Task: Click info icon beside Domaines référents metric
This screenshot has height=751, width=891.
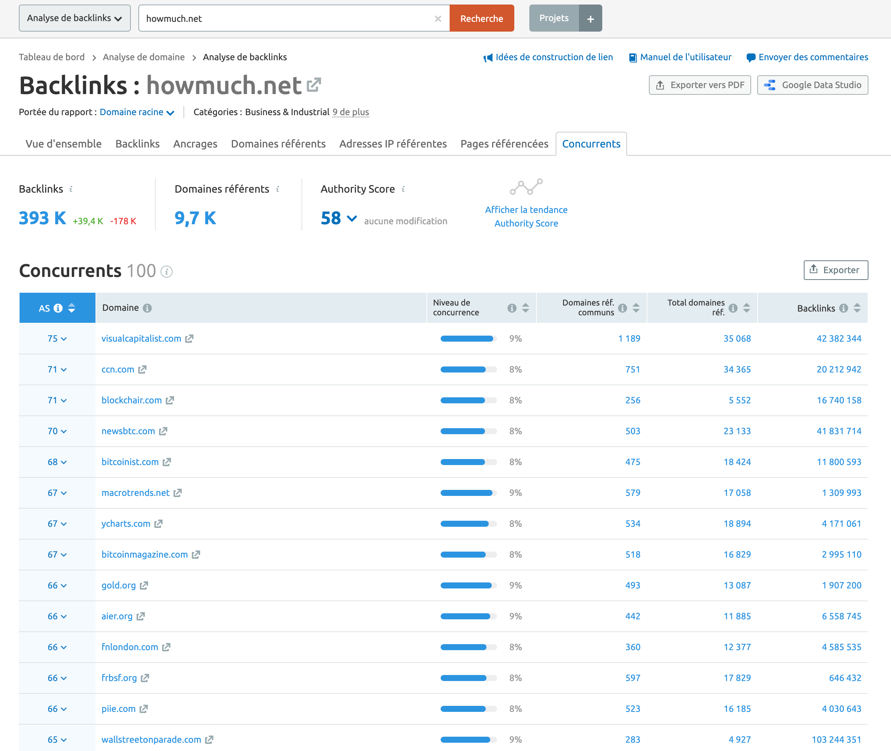Action: [x=277, y=189]
